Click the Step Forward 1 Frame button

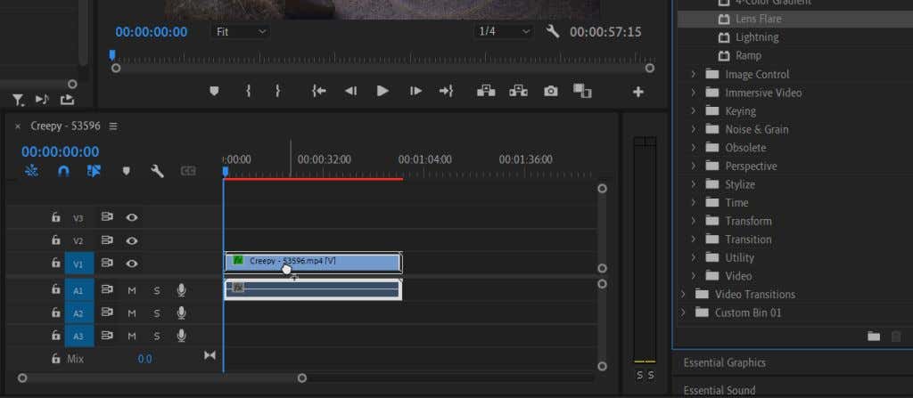point(415,91)
